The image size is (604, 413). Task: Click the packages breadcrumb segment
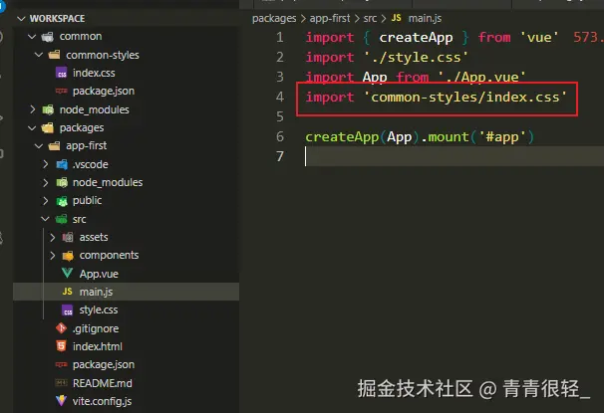pos(274,19)
